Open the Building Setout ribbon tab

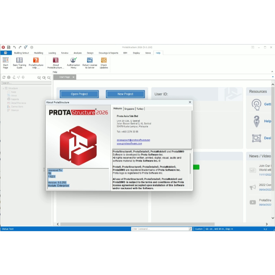(21, 53)
